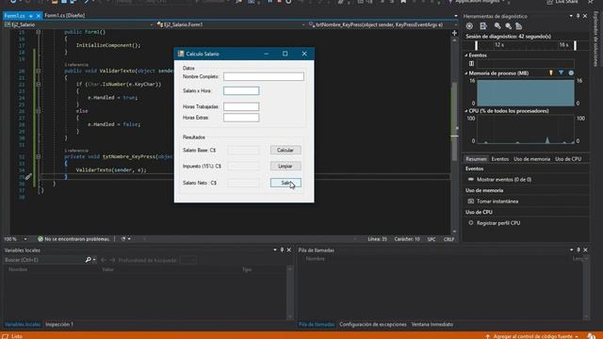Select the Eventos diagnostics tab
This screenshot has width=603, height=339.
click(500, 159)
